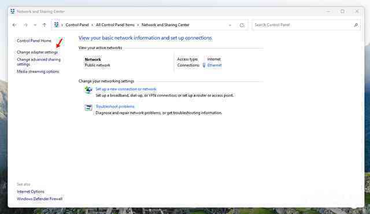The image size is (370, 214).
Task: Open Windows Defender Firewall
Action: point(40,199)
